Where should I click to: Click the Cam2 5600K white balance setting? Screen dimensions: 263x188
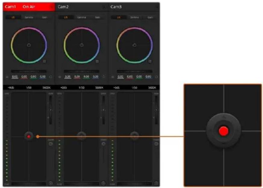[x=99, y=88]
